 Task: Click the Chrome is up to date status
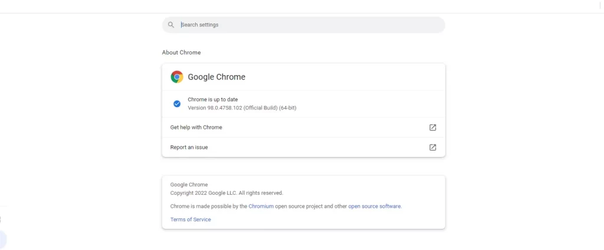(x=212, y=99)
